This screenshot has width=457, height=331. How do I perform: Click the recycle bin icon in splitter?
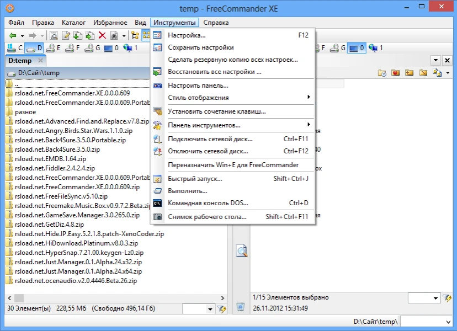pos(240,307)
